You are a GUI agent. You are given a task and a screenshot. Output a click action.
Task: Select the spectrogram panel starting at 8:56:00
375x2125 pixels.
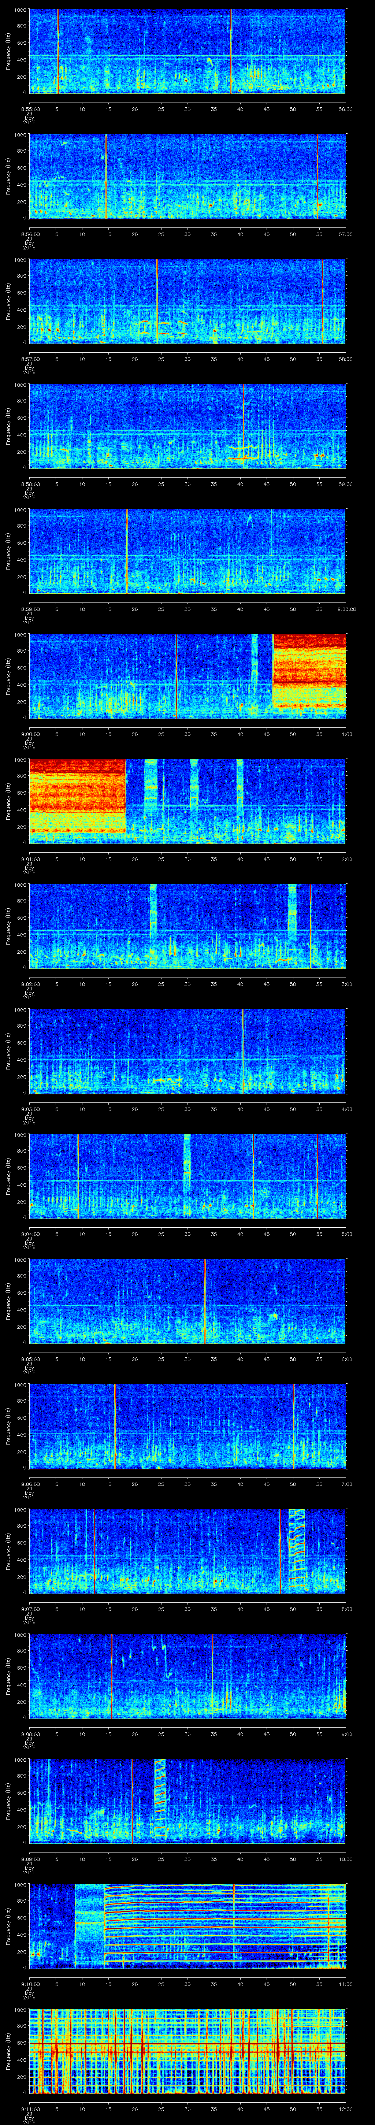coord(188,177)
